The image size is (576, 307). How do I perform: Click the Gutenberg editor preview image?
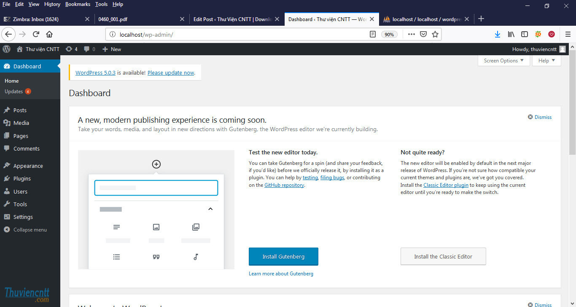click(x=156, y=210)
